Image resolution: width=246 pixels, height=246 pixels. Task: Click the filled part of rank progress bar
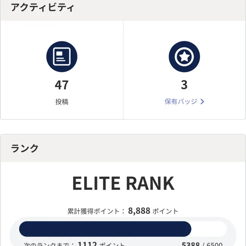click(105, 229)
